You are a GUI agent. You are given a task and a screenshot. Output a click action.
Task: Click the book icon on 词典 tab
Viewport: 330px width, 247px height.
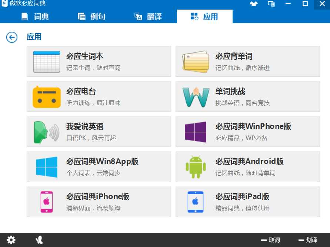click(x=24, y=17)
